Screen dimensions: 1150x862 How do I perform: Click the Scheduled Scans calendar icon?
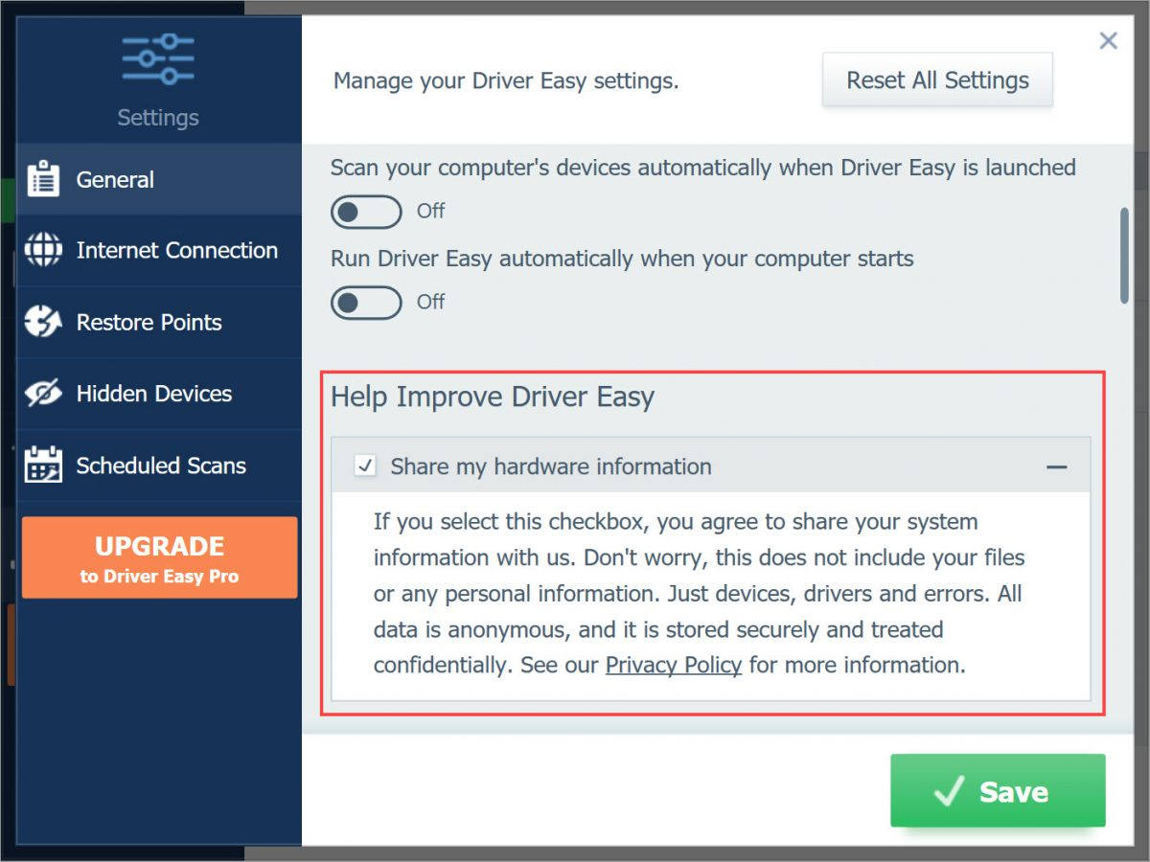pos(43,465)
